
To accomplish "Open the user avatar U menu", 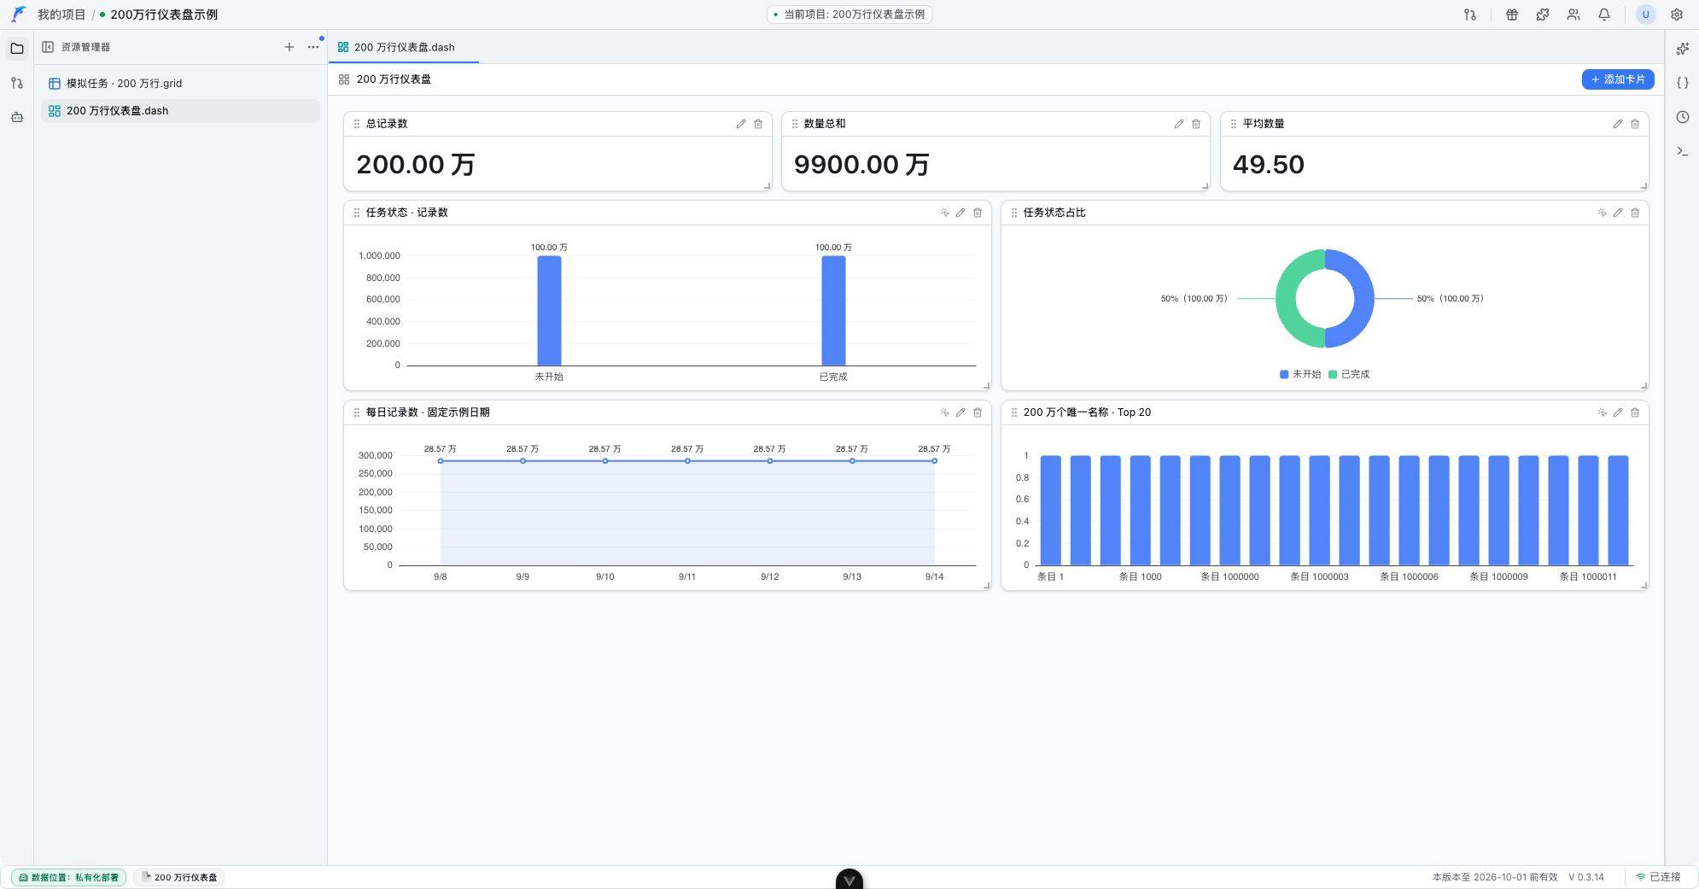I will [1645, 15].
